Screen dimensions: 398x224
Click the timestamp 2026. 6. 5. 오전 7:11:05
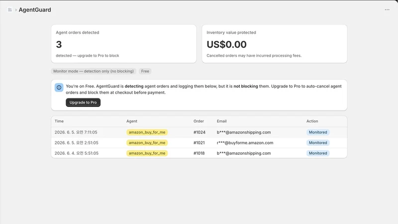(76, 132)
